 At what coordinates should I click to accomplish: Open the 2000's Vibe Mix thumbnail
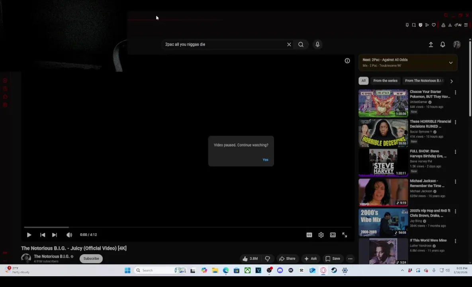[x=383, y=222]
